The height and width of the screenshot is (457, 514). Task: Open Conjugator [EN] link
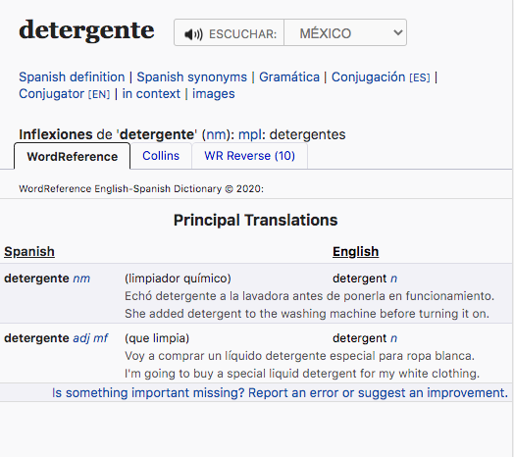[65, 94]
